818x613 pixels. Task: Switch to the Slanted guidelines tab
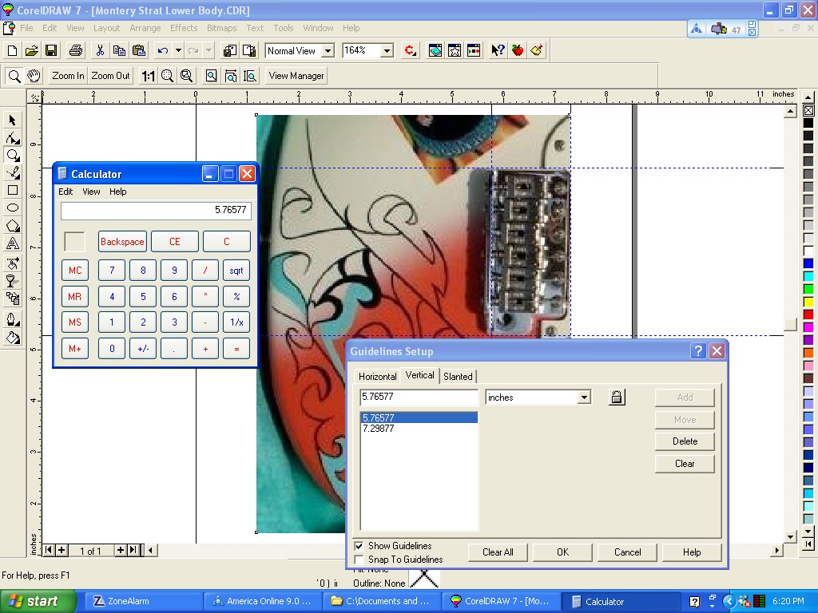[458, 377]
